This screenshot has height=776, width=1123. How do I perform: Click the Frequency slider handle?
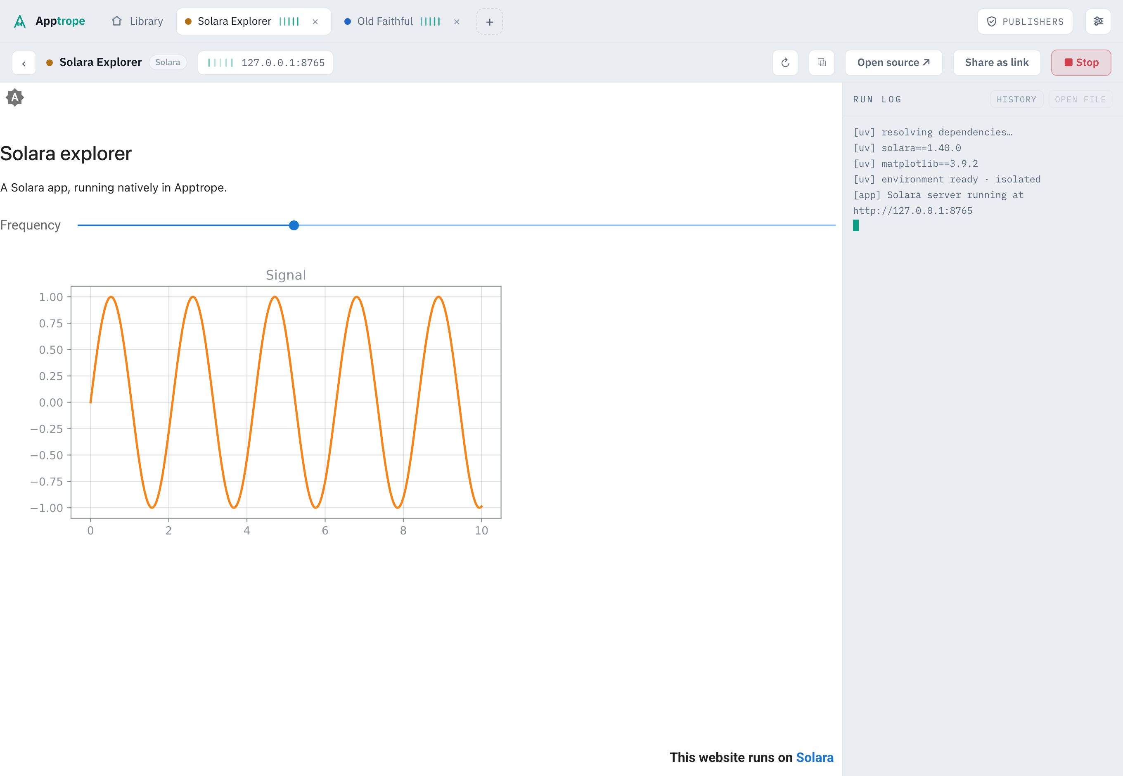pyautogui.click(x=294, y=226)
